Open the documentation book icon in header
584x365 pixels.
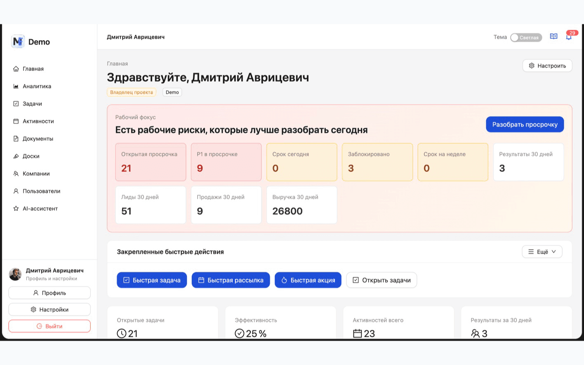(553, 37)
